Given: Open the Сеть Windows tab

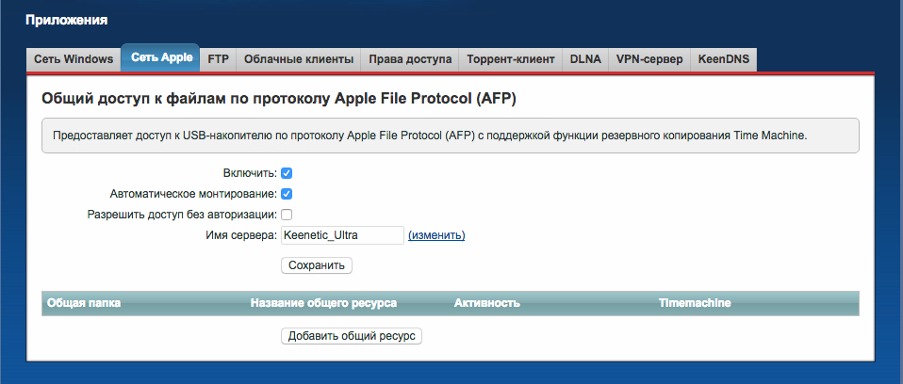Looking at the screenshot, I should (x=74, y=59).
